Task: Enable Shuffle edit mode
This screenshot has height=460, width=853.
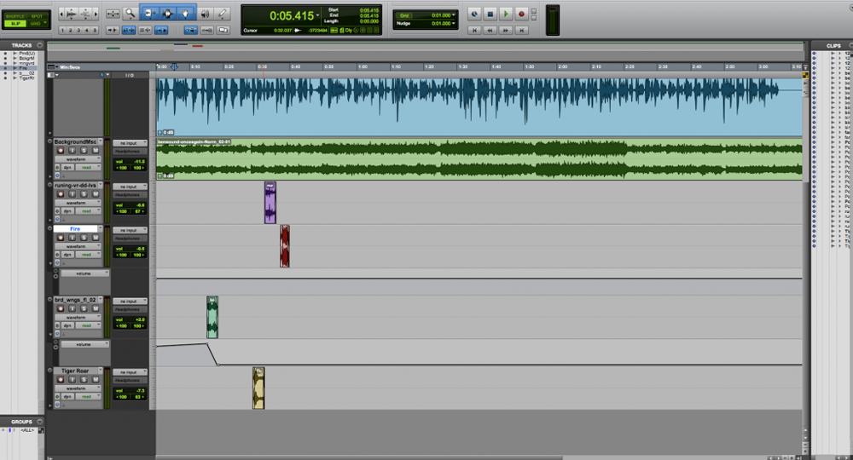Action: pyautogui.click(x=15, y=16)
